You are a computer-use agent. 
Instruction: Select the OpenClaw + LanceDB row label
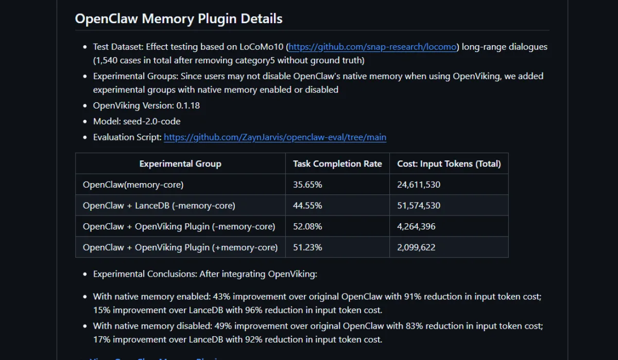point(159,206)
